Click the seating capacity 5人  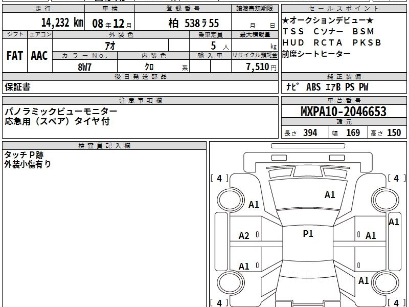click(x=220, y=46)
